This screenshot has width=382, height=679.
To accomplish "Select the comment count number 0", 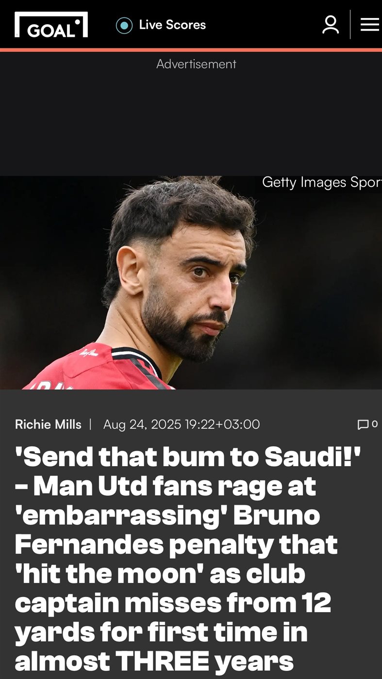I will pyautogui.click(x=374, y=424).
